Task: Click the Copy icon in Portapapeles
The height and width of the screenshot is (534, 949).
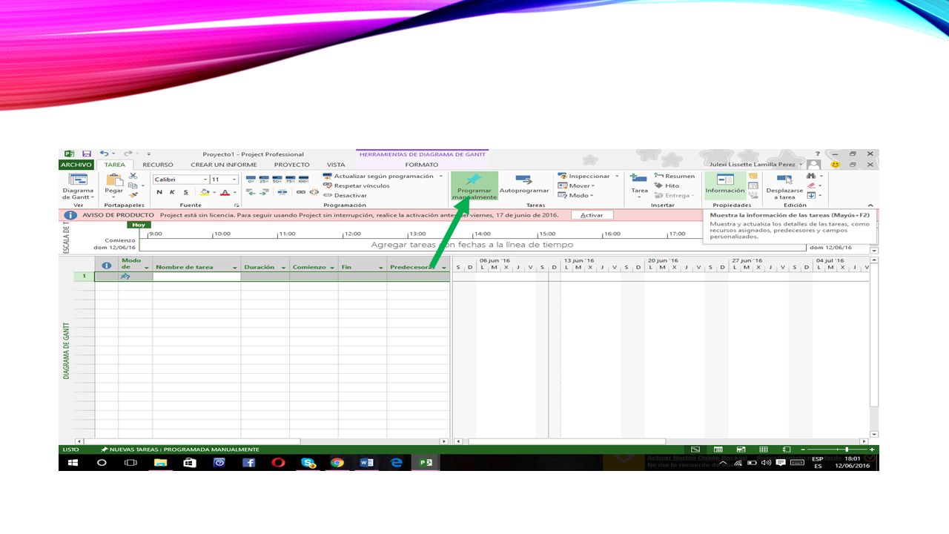Action: coord(133,185)
